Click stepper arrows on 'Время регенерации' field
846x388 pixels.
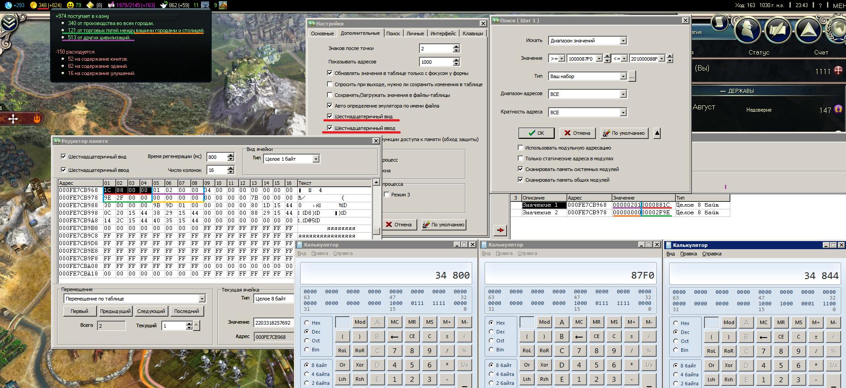coord(230,157)
